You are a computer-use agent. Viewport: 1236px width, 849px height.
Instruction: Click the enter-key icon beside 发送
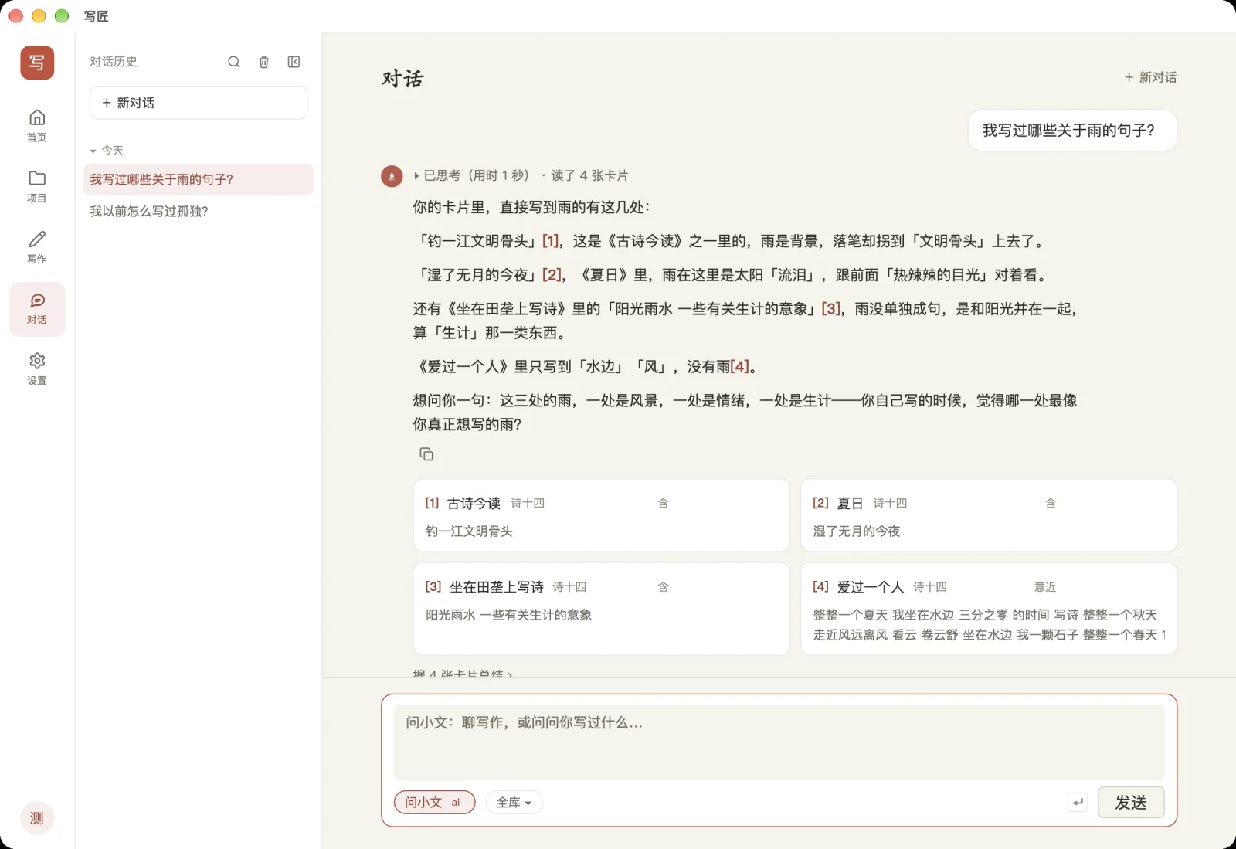coord(1078,802)
